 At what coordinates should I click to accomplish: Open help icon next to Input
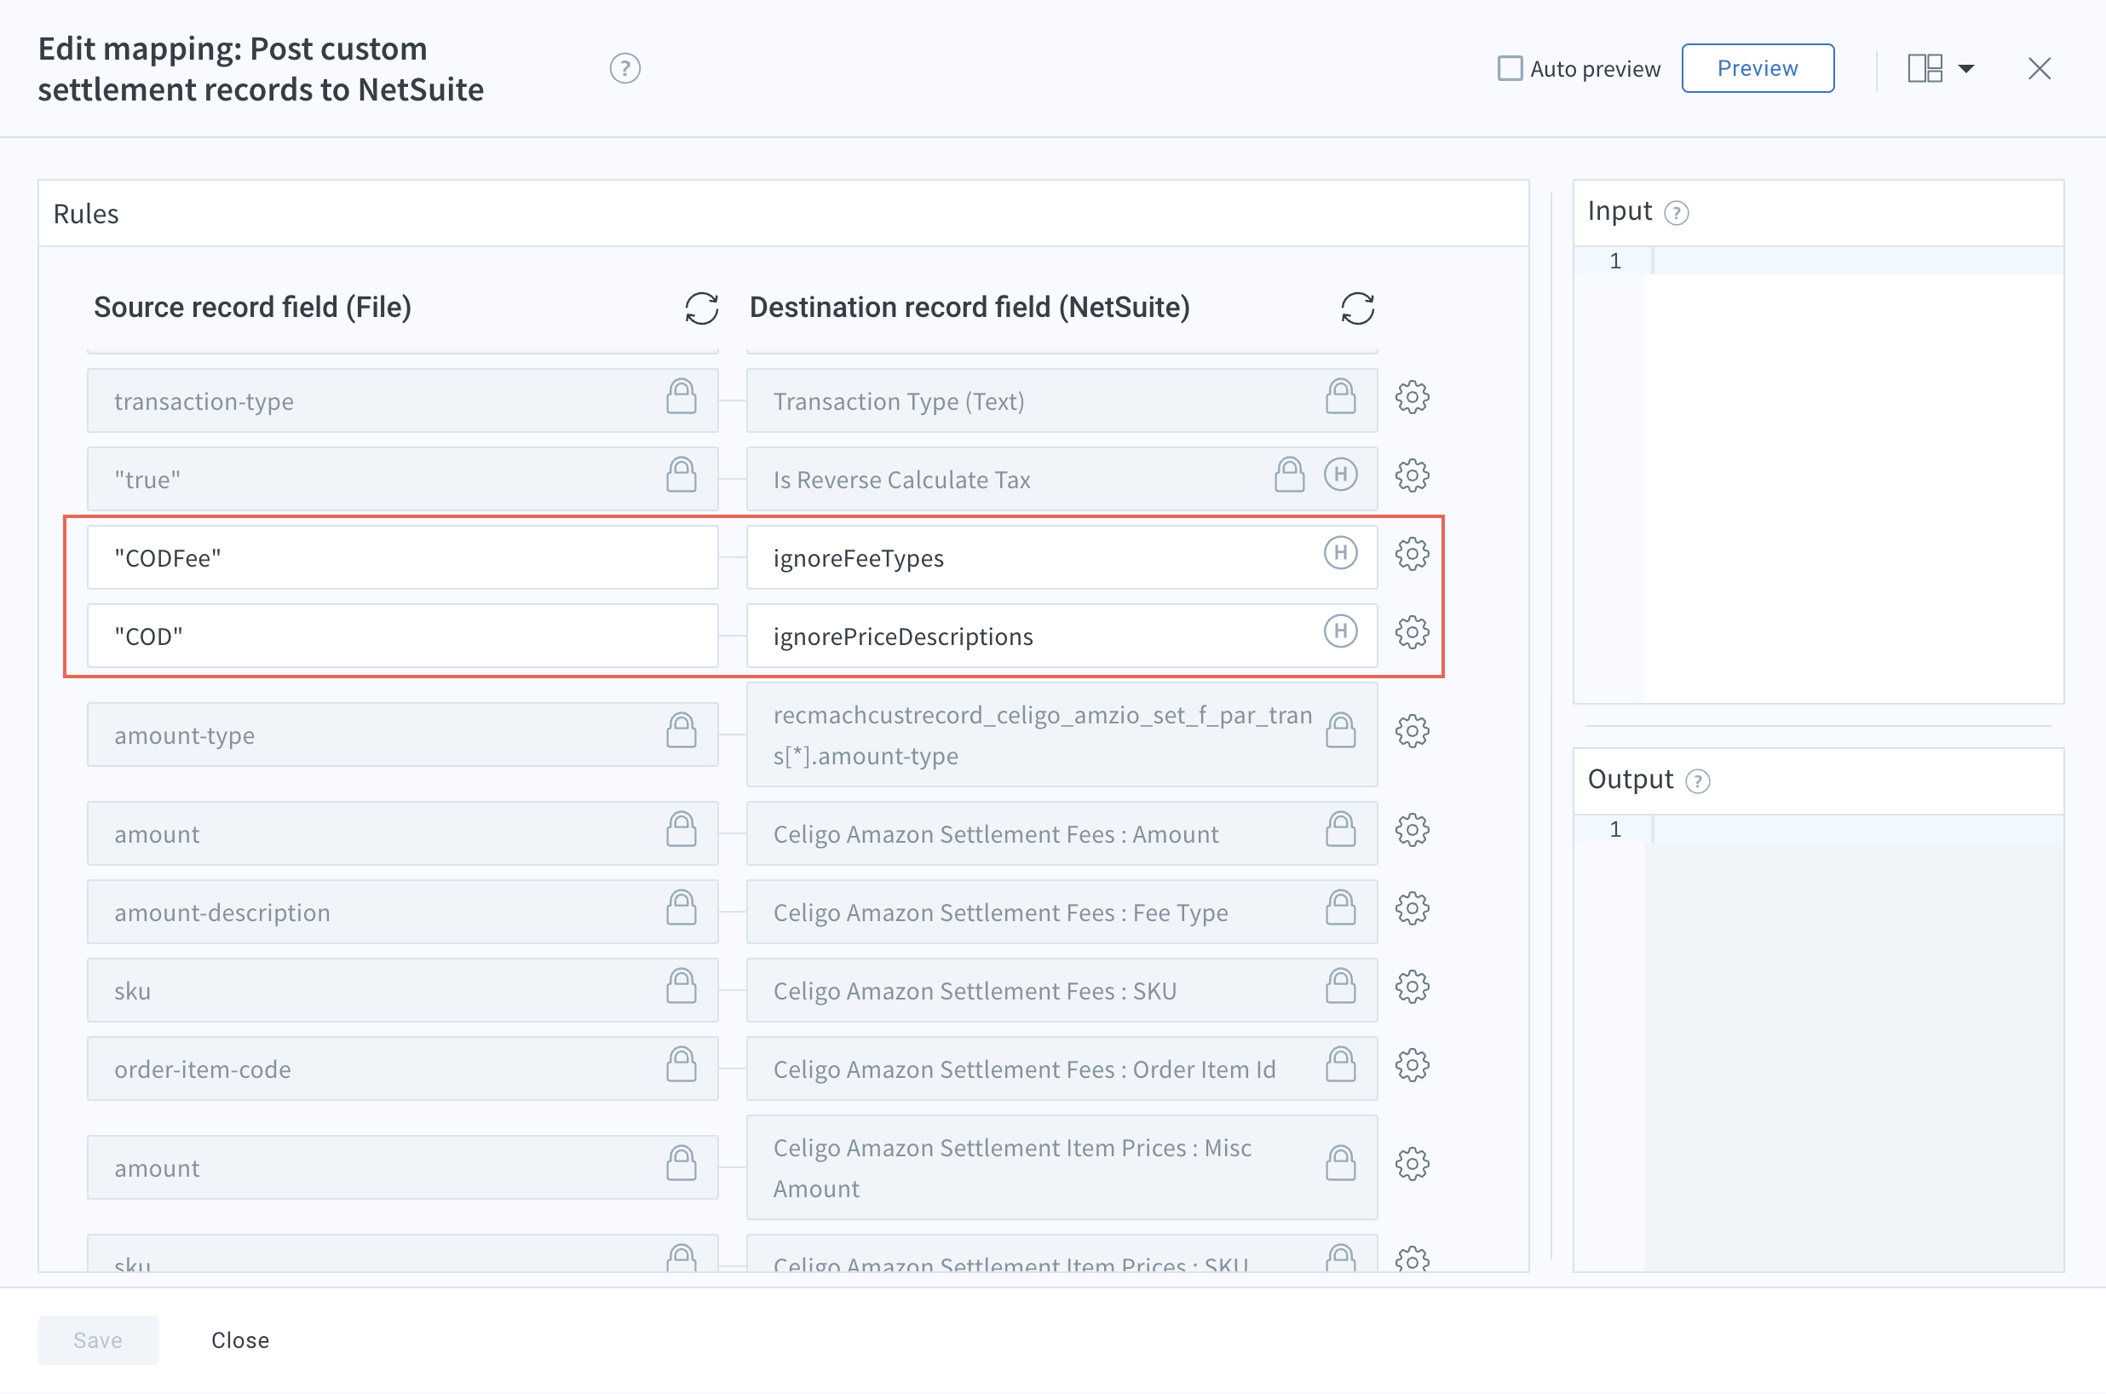[1676, 213]
